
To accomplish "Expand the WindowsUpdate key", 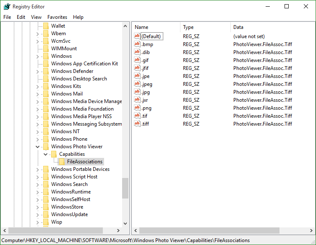I will (38, 214).
